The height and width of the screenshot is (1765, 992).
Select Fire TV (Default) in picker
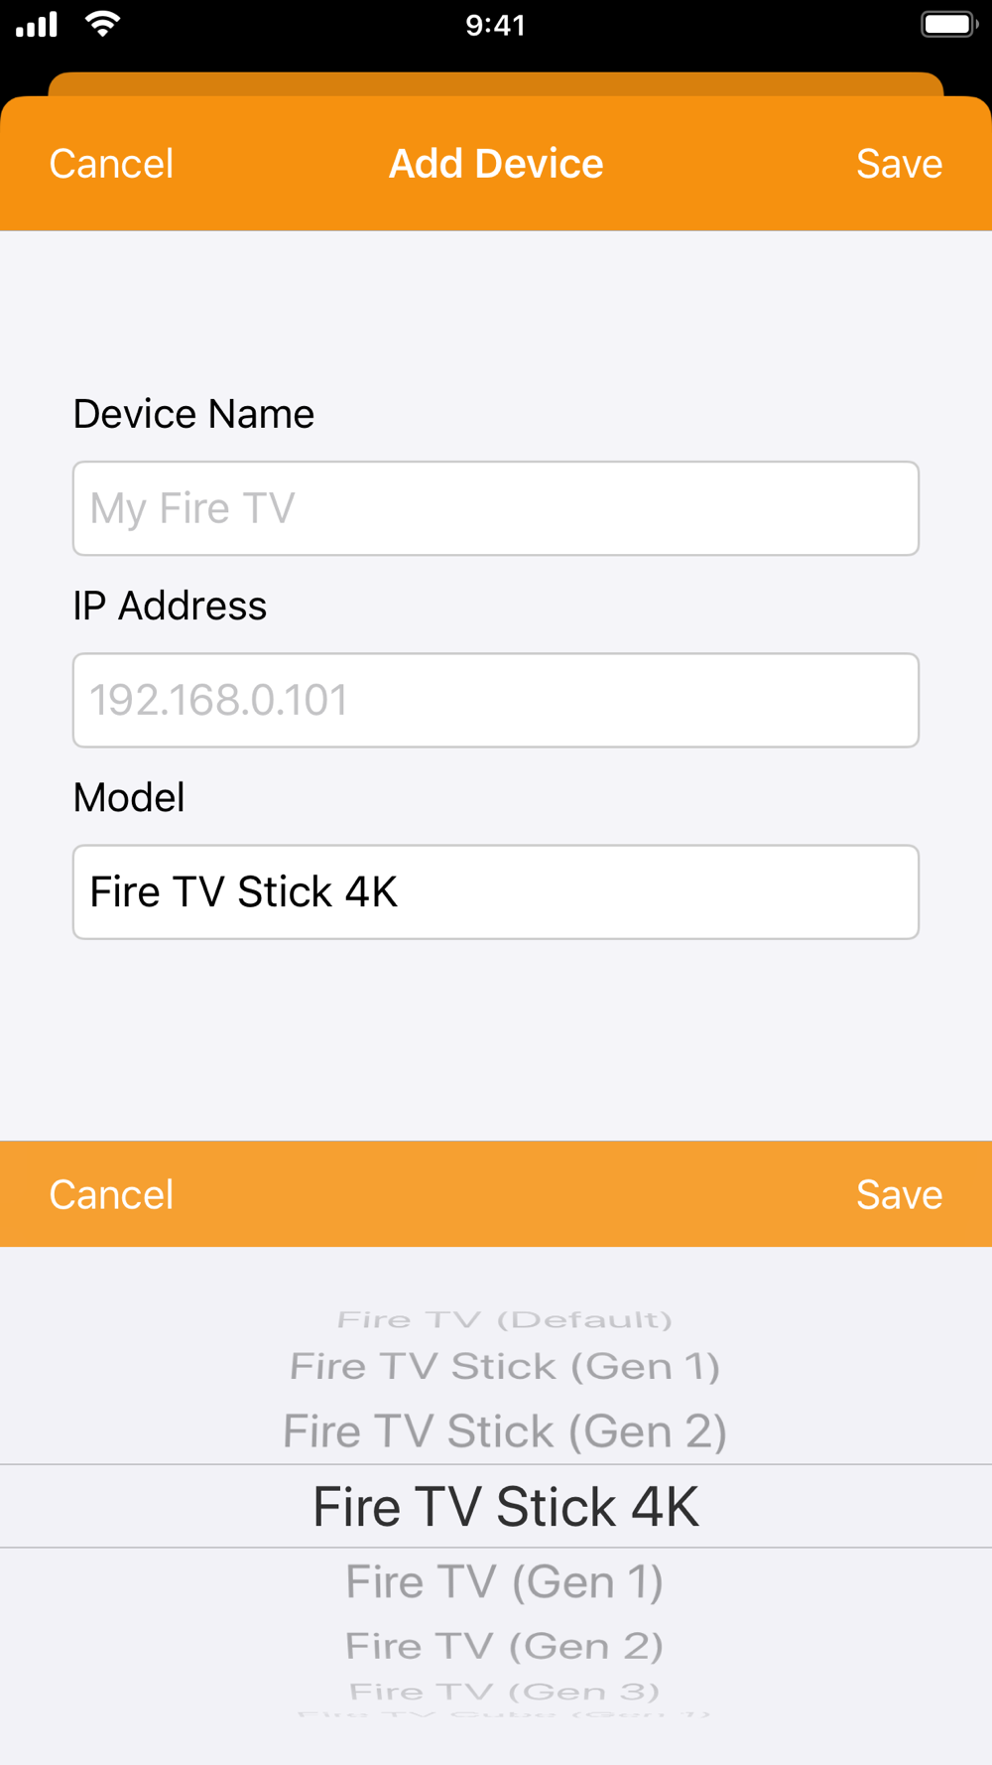tap(505, 1319)
